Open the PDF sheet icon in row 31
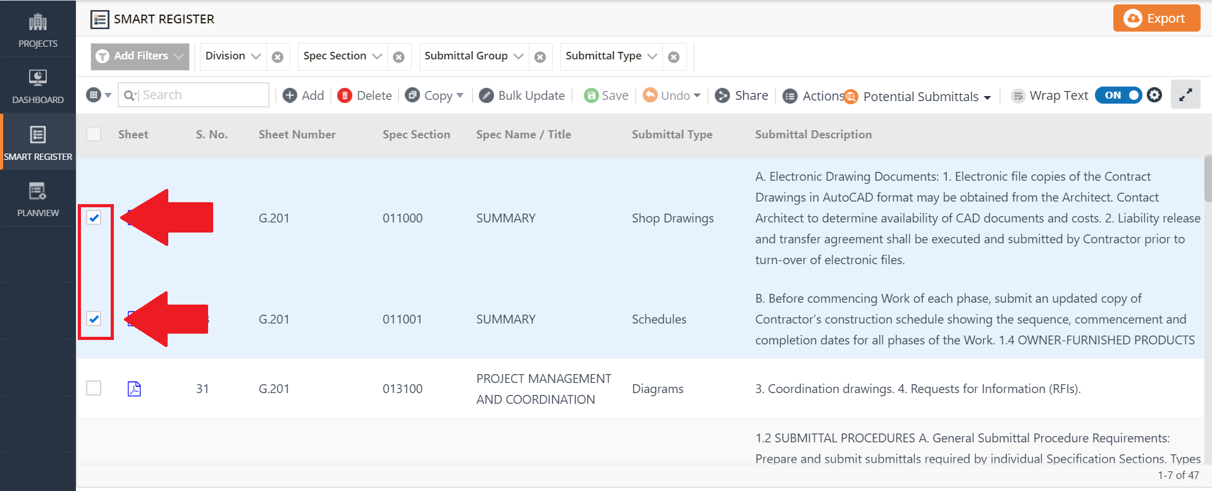This screenshot has height=491, width=1212. pyautogui.click(x=134, y=389)
